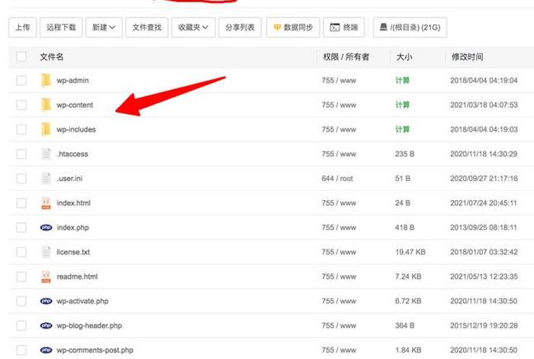Click the .user.ini file icon
The height and width of the screenshot is (359, 534).
click(x=46, y=179)
